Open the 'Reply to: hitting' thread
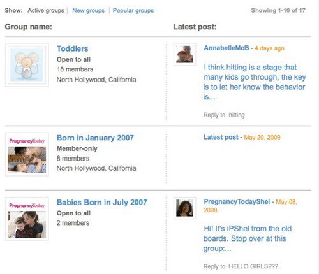This screenshot has width=319, height=274. (x=224, y=115)
